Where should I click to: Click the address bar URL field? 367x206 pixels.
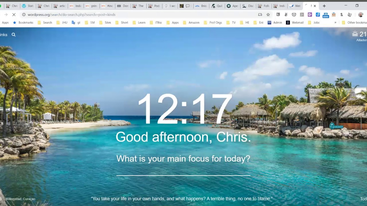[x=140, y=15]
